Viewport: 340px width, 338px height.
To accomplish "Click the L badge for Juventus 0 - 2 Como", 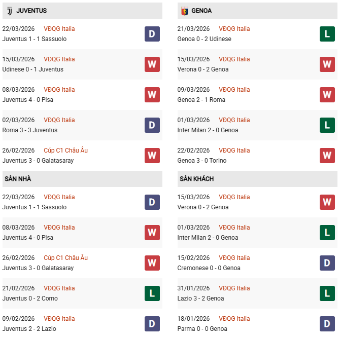I will pyautogui.click(x=152, y=293).
